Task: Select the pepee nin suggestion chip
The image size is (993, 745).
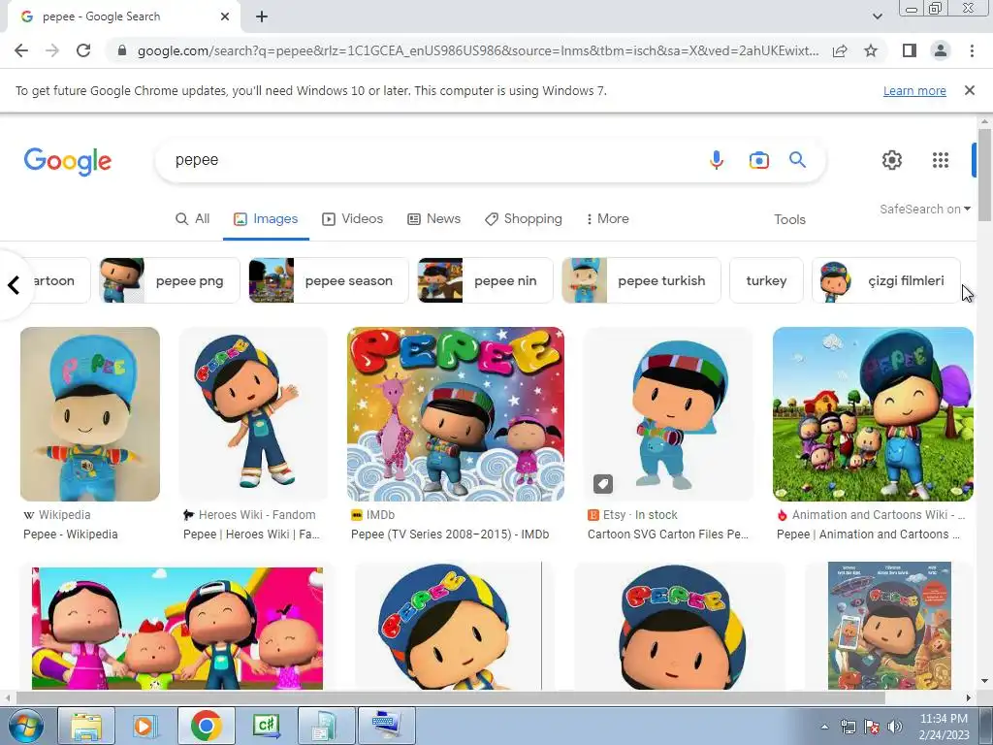Action: point(485,280)
